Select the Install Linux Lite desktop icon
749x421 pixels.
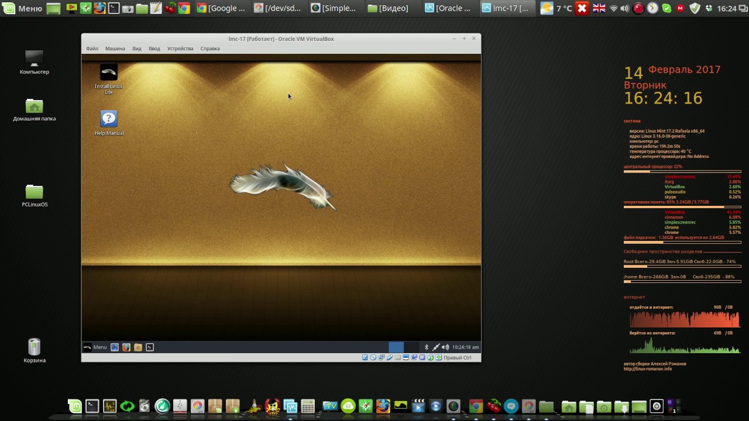tap(109, 80)
